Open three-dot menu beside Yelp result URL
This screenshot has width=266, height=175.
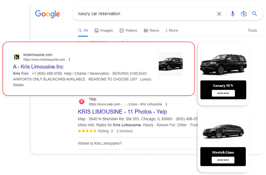point(166,104)
